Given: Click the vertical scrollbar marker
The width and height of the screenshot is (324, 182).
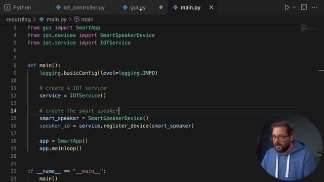Looking at the screenshot, I should [321, 71].
